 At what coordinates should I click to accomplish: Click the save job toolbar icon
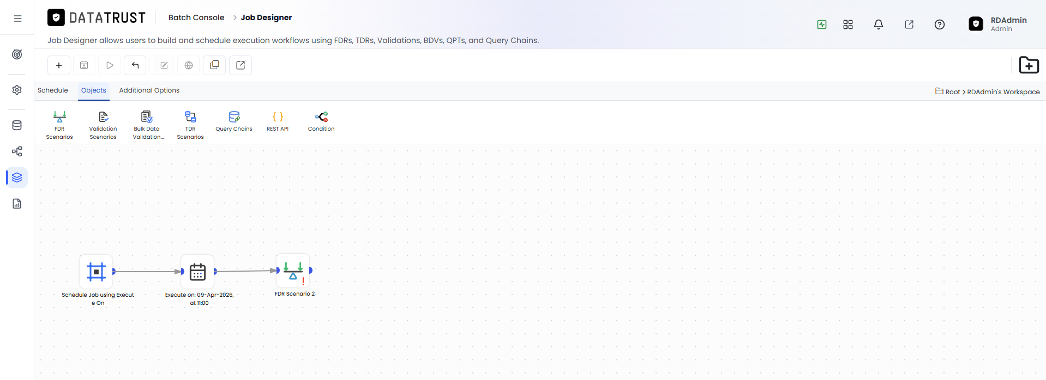click(84, 65)
